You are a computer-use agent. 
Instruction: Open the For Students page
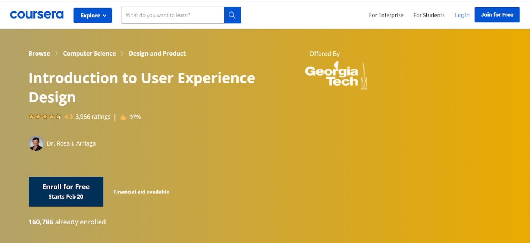point(429,15)
